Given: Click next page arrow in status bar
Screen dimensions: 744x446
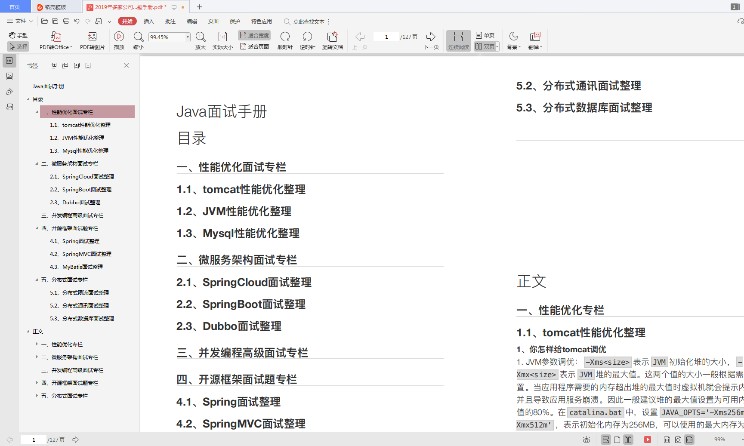Looking at the screenshot, I should coord(75,440).
